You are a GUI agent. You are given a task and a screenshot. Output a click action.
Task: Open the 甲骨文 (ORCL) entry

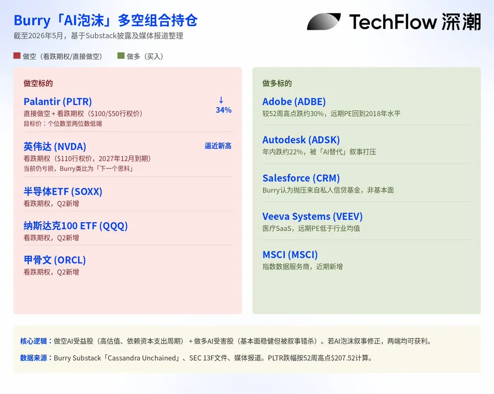[x=55, y=260]
